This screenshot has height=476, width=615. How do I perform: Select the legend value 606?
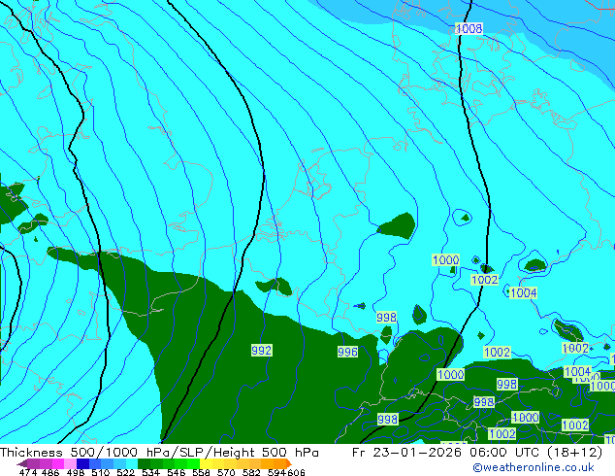pos(296,472)
